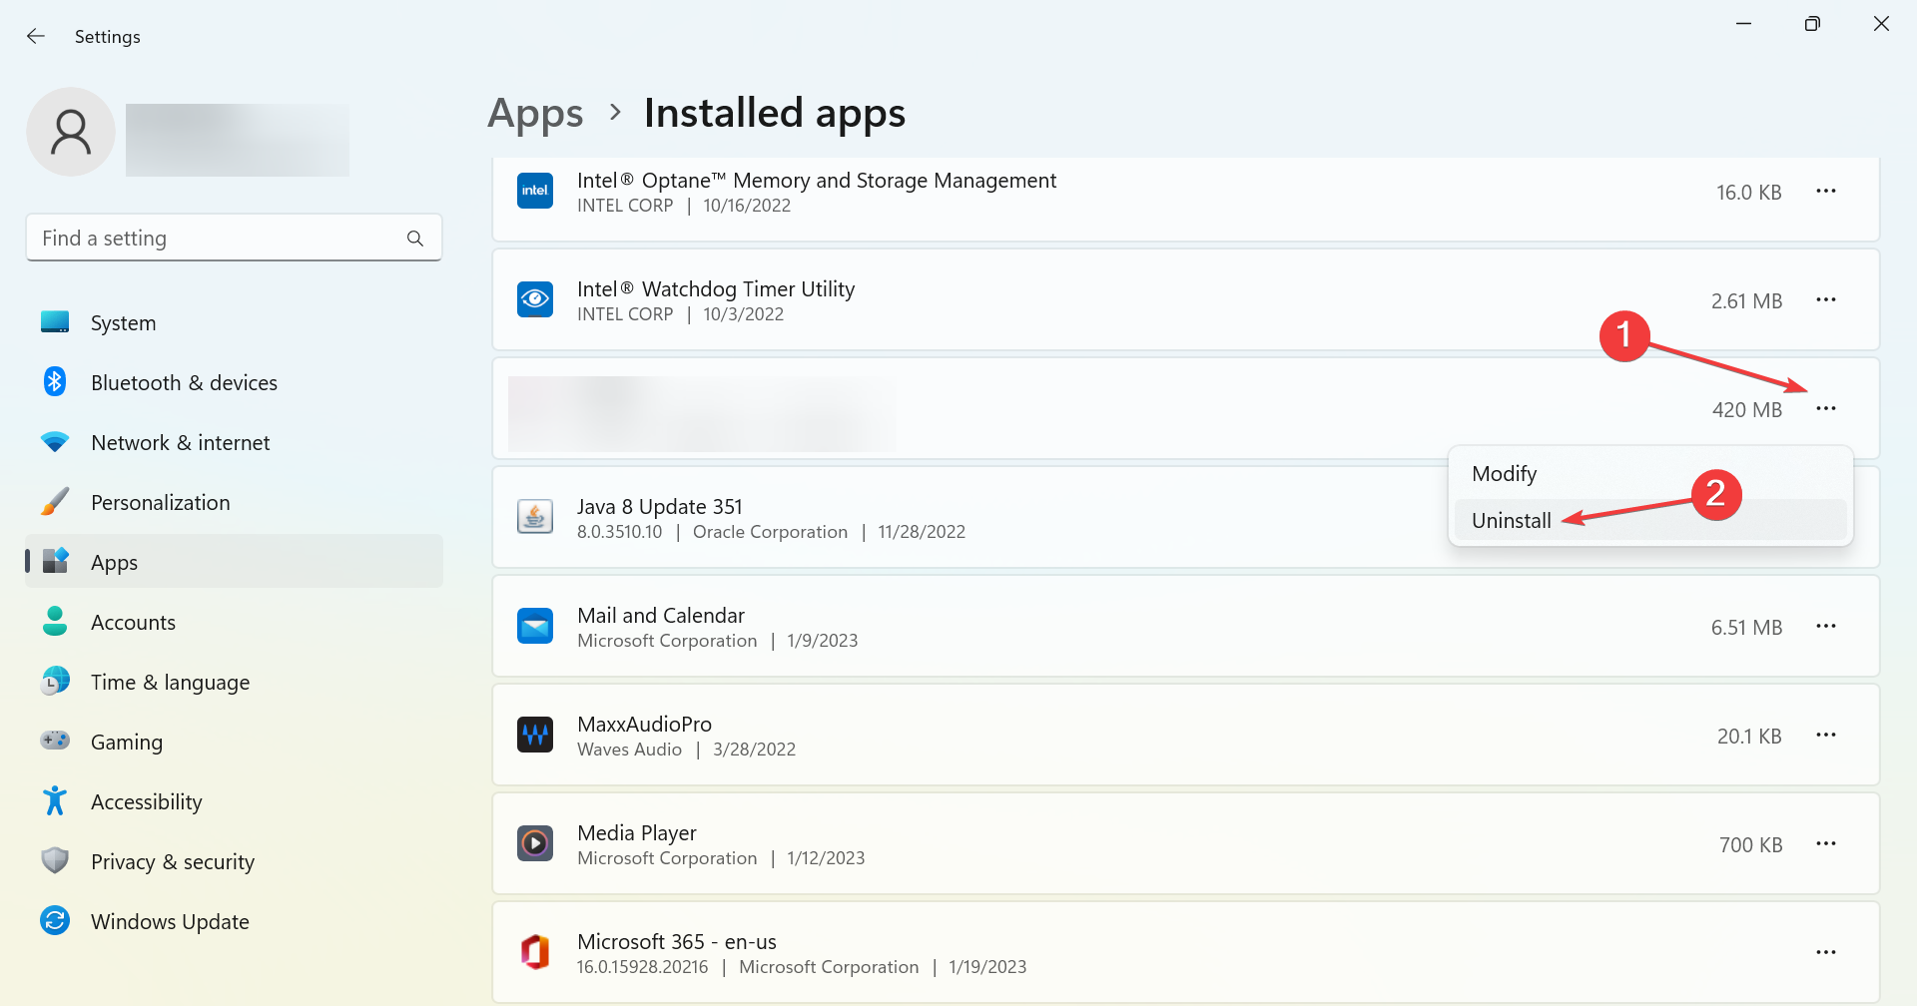Click the Installed apps heading
Image resolution: width=1917 pixels, height=1006 pixels.
click(775, 113)
